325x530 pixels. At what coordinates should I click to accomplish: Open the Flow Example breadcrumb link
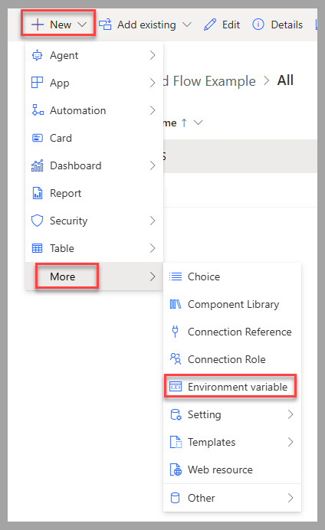(209, 81)
